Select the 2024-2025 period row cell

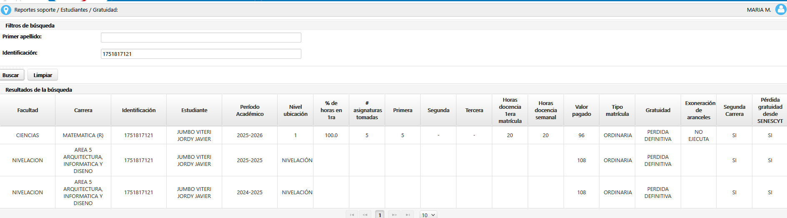click(x=250, y=192)
